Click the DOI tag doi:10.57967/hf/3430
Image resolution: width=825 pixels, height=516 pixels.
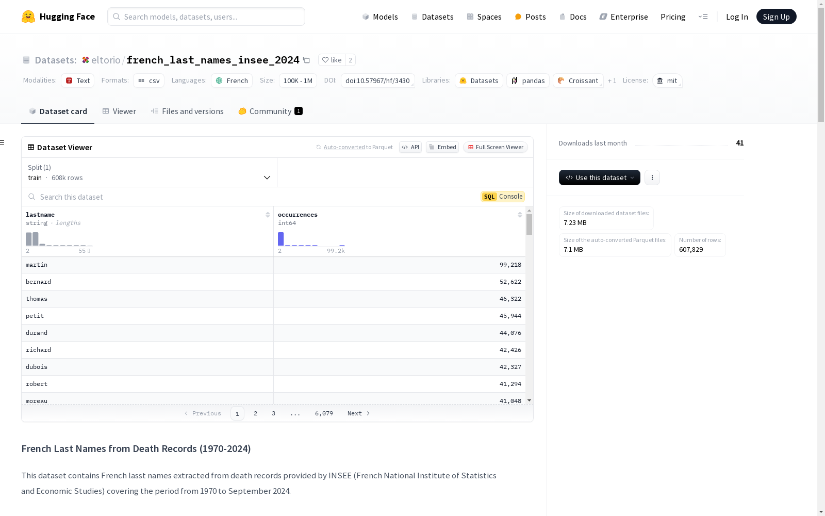[x=377, y=80]
